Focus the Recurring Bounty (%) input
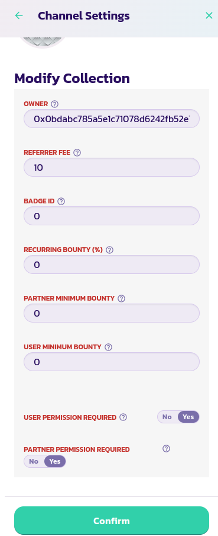Screen dimensions: 218x536 click(x=112, y=264)
